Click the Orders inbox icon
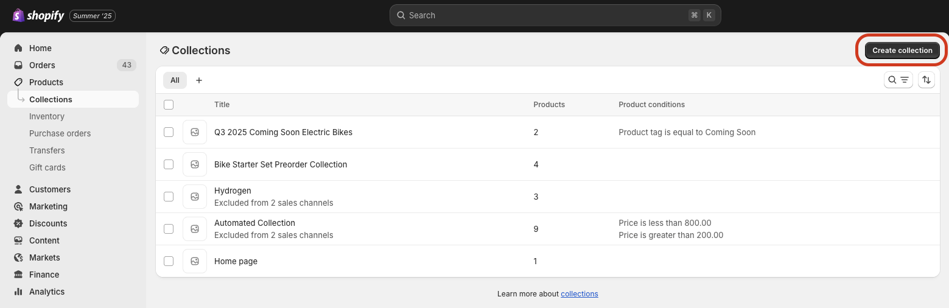 [x=18, y=65]
